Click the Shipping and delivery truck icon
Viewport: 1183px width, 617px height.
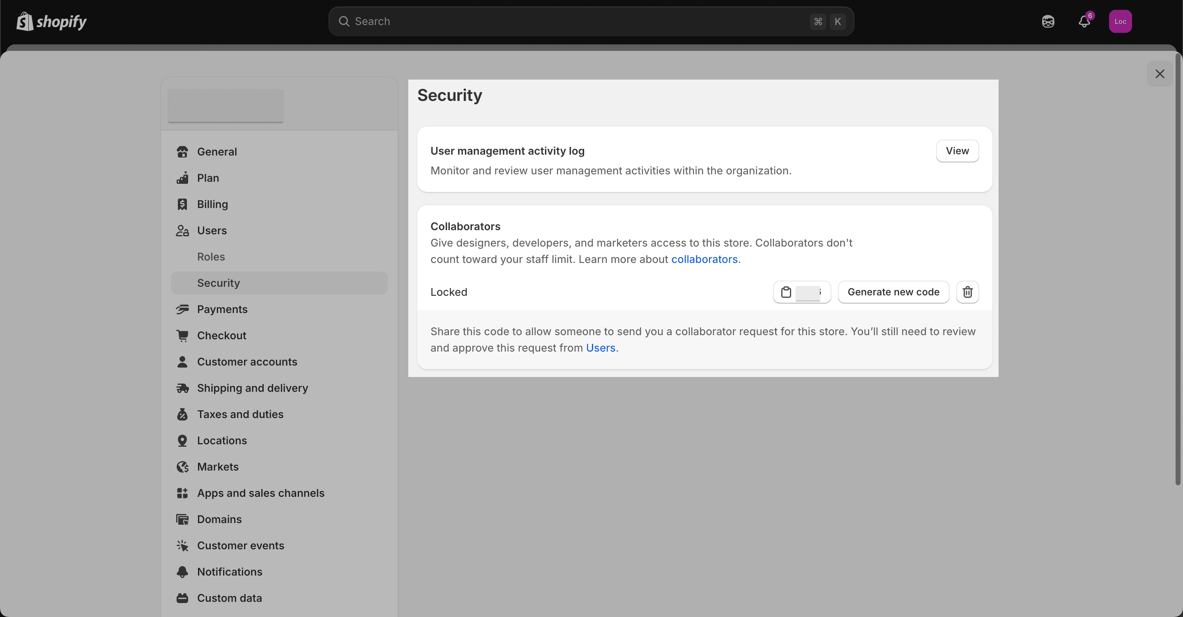point(182,388)
